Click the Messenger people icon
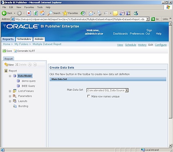173x152 pixels. coord(136,13)
